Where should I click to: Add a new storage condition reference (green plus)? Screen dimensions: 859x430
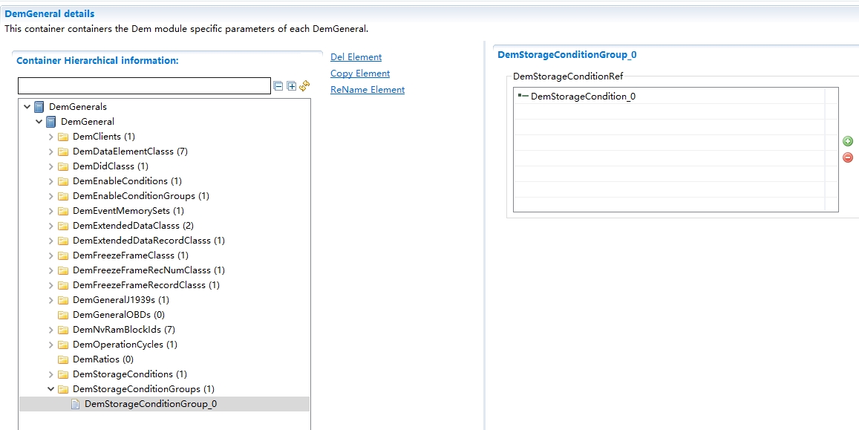[848, 140]
